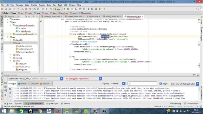Click the Find magnifier icon
This screenshot has height=114, width=203.
35,9
